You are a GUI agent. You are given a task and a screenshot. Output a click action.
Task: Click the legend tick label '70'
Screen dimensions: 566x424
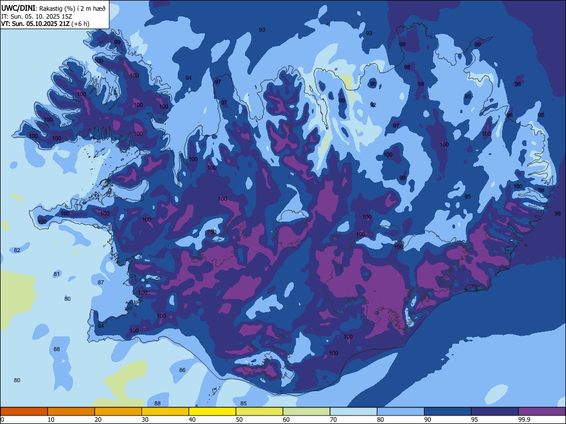[333, 419]
